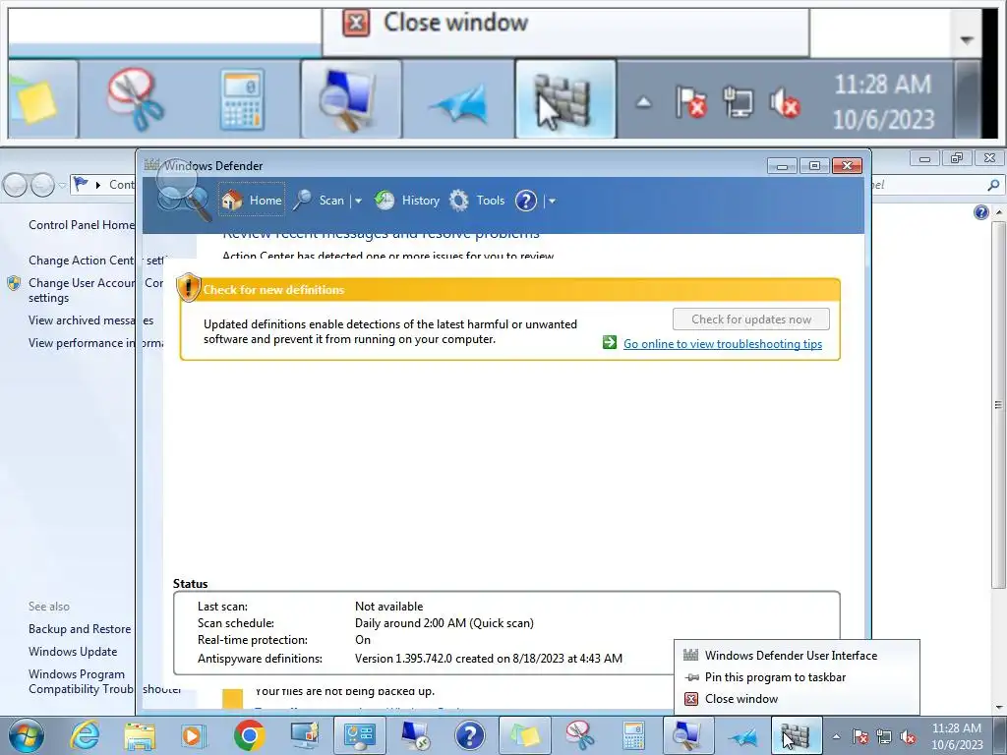The image size is (1007, 755).
Task: Open Backup and Restore link
Action: tap(80, 629)
